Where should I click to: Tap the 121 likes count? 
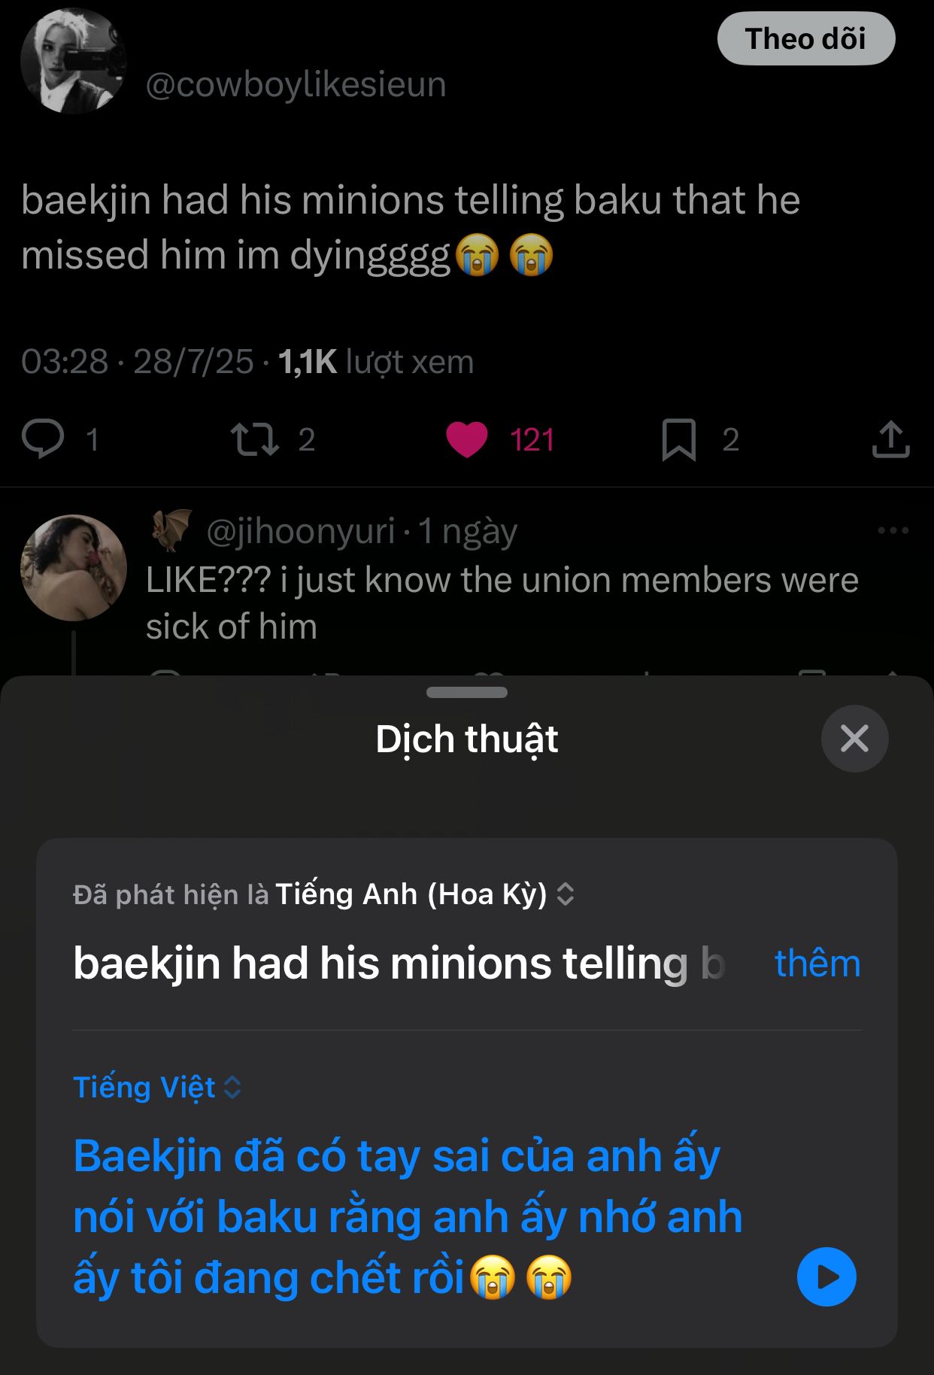(x=532, y=440)
